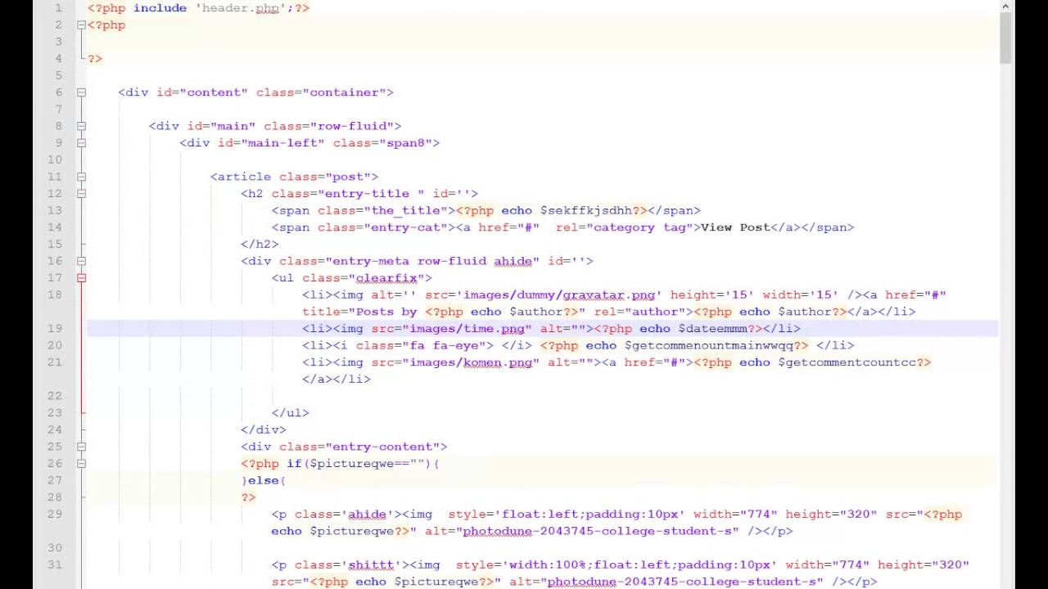Collapse the entry-meta div fold on line 16
This screenshot has width=1048, height=589.
click(81, 261)
